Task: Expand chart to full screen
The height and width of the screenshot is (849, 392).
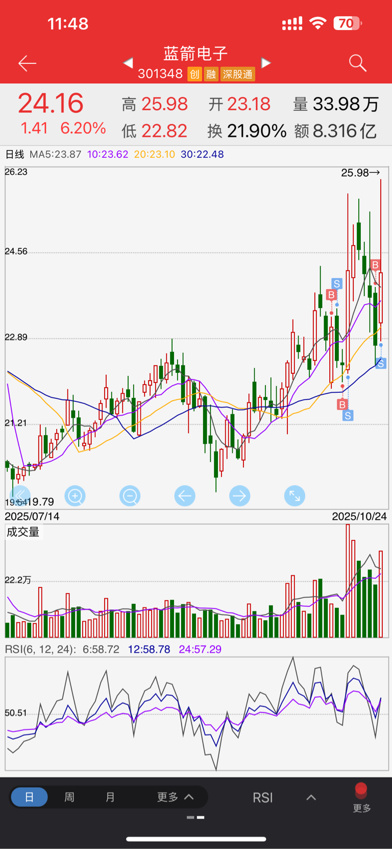Action: tap(295, 496)
